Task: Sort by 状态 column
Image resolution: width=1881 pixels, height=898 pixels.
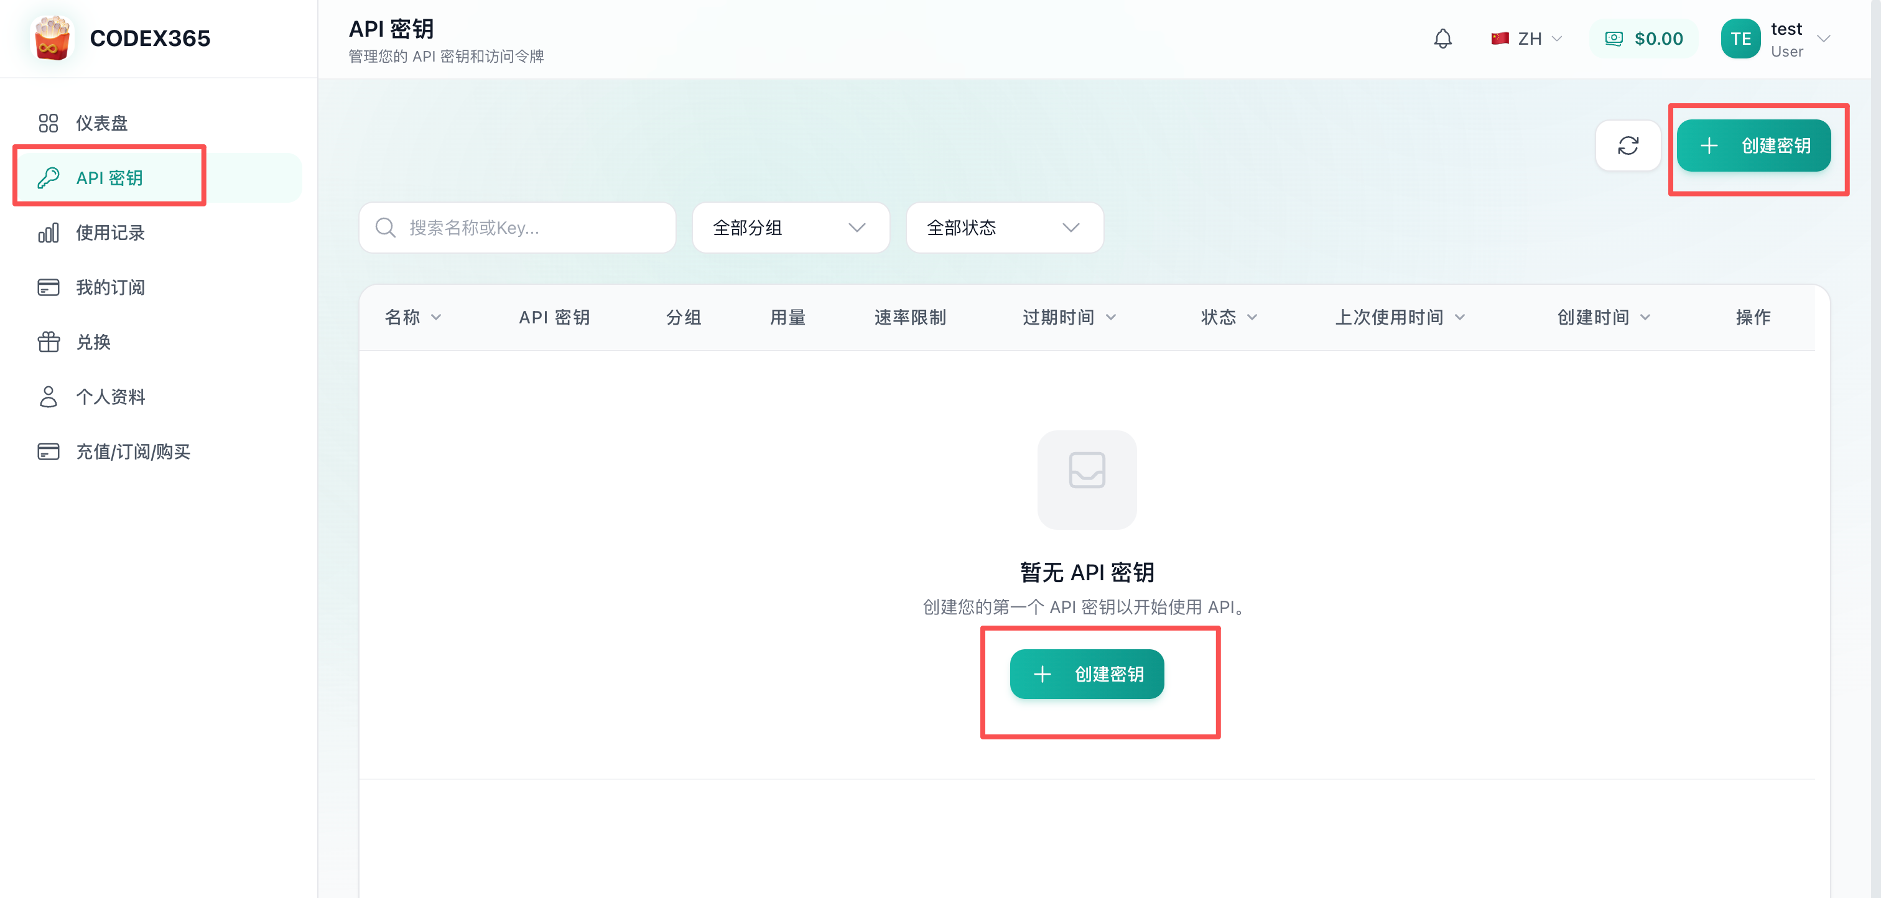Action: click(x=1229, y=317)
